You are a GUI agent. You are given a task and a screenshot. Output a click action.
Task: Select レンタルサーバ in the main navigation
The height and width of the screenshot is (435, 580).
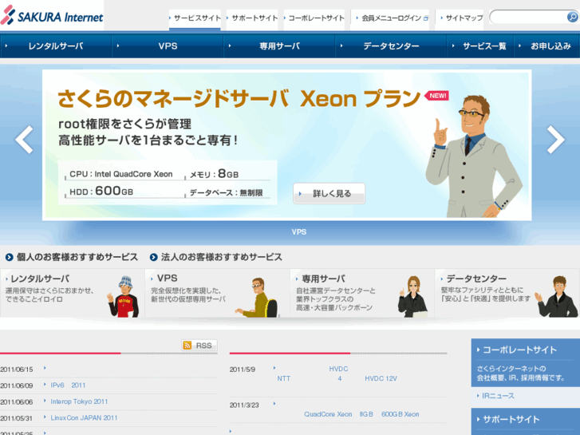point(56,46)
